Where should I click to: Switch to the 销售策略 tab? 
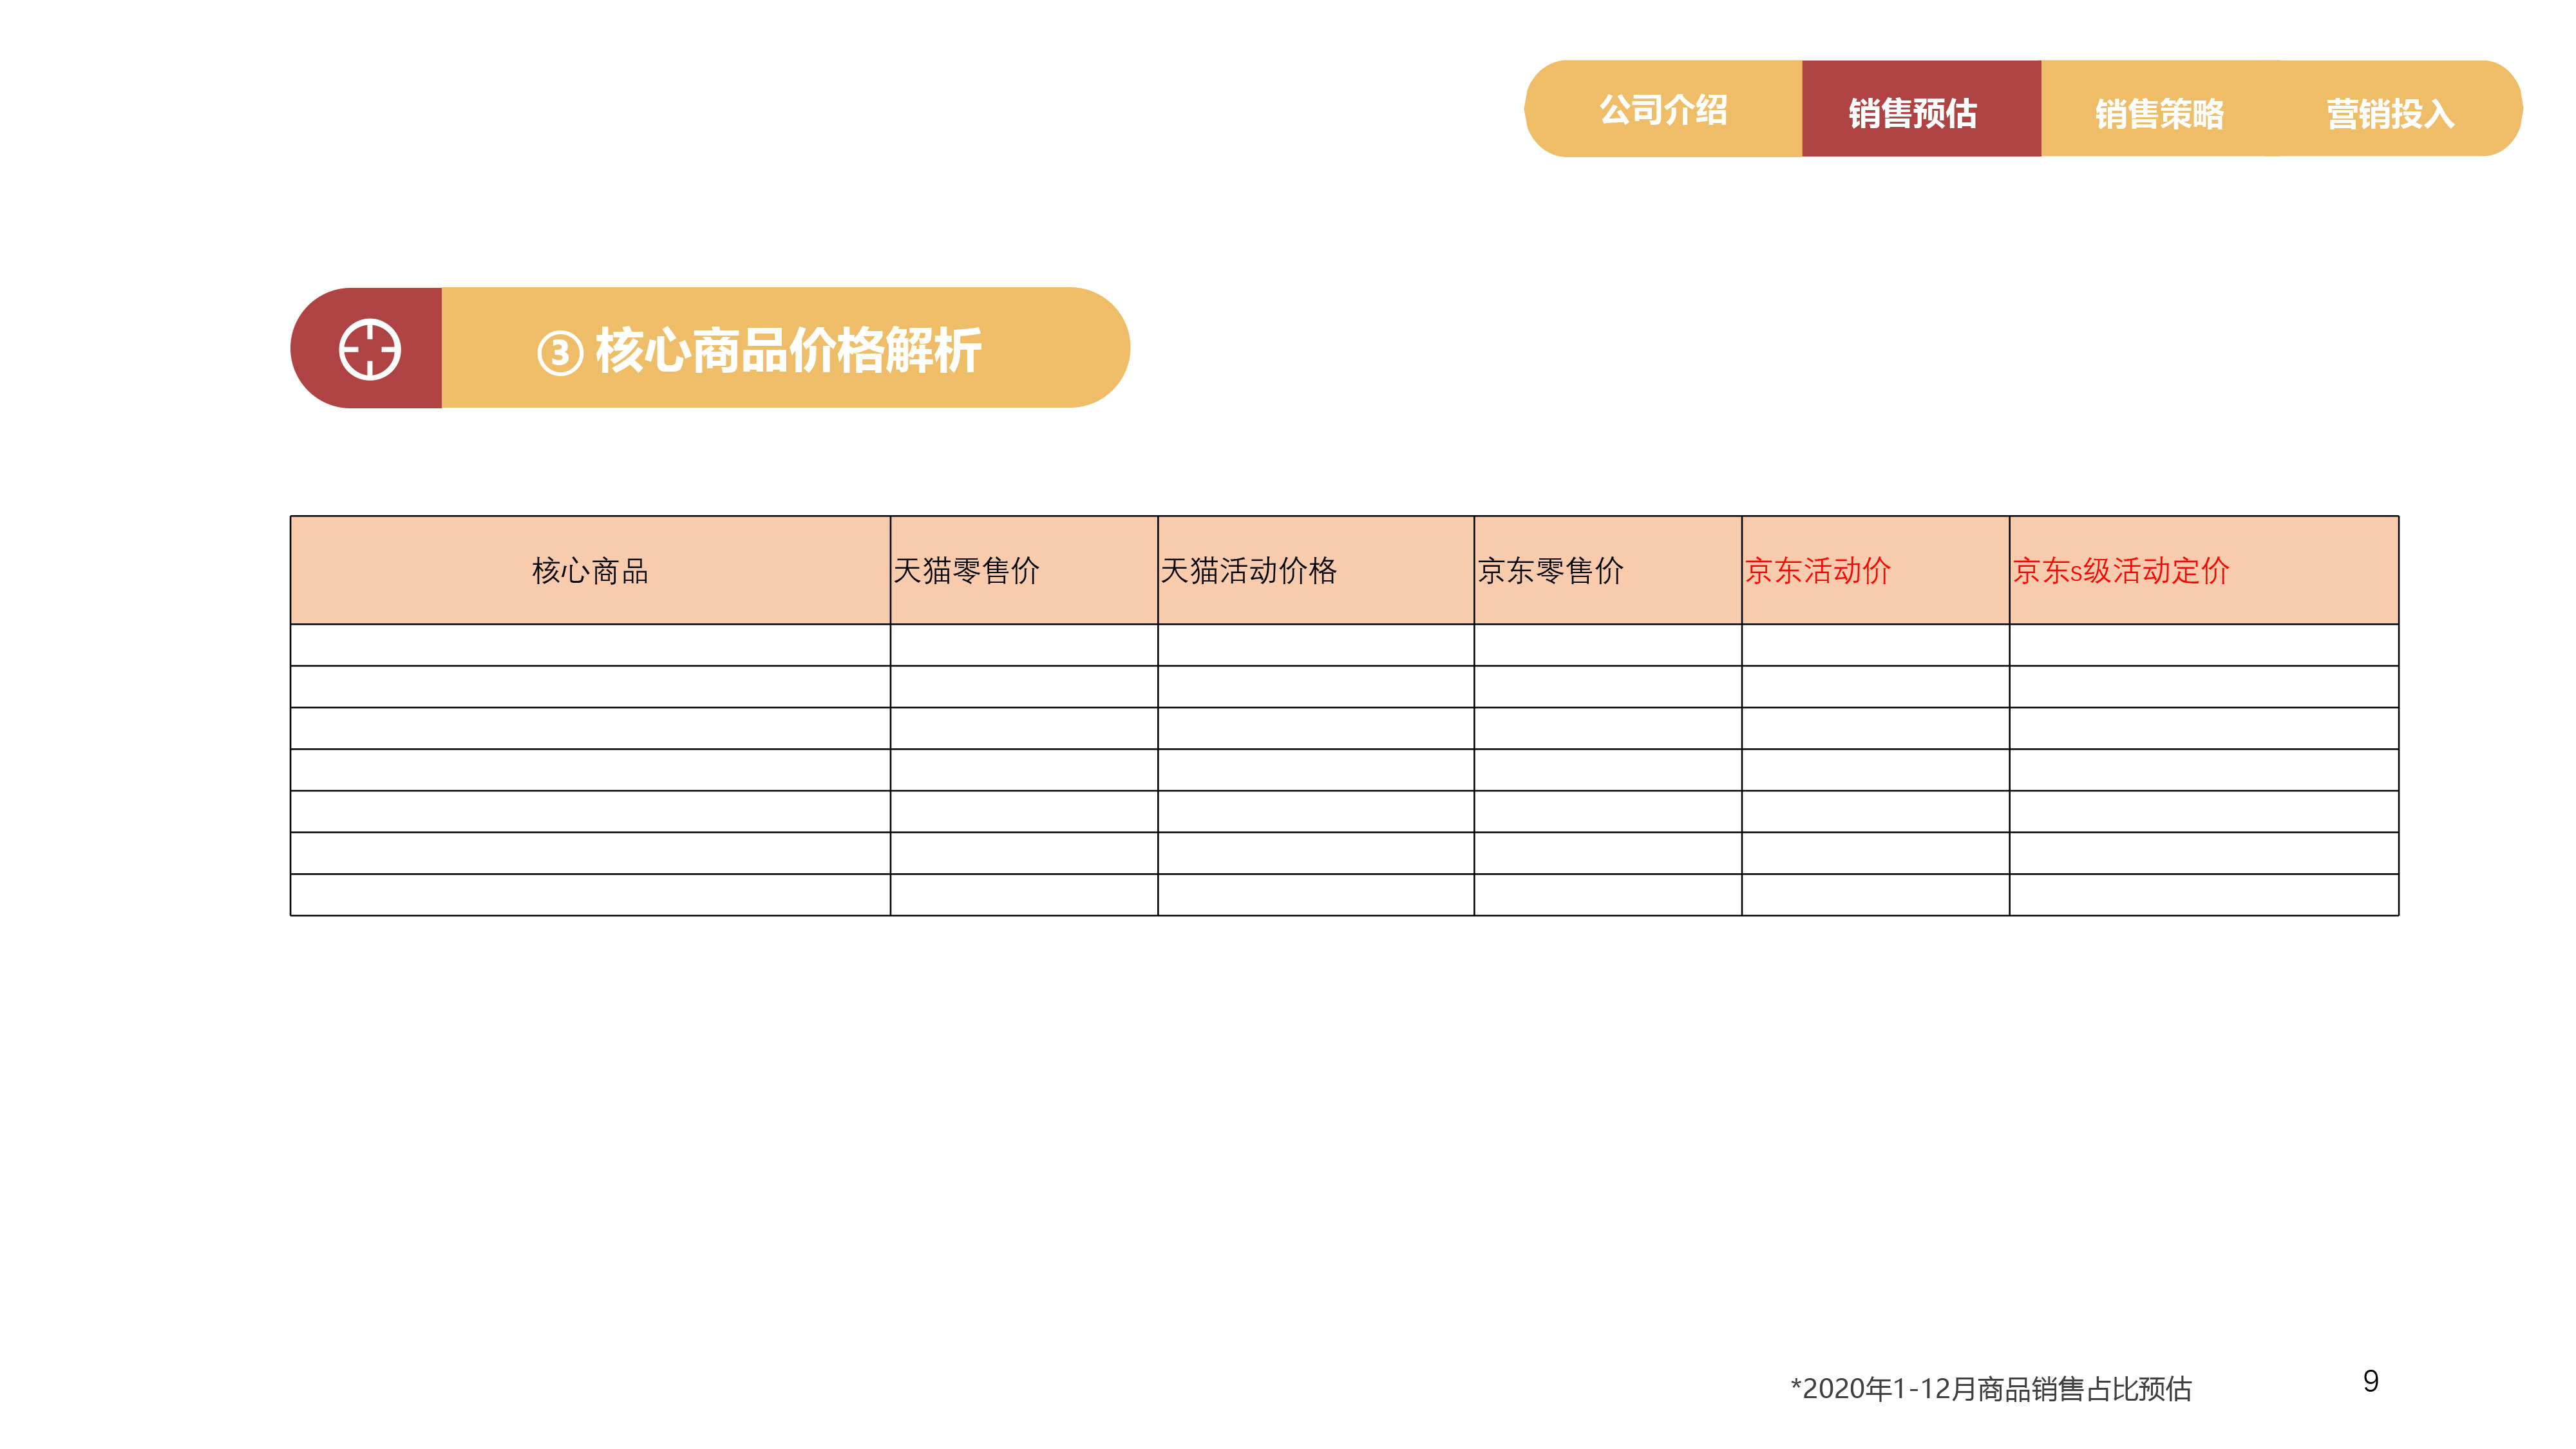coord(2159,109)
